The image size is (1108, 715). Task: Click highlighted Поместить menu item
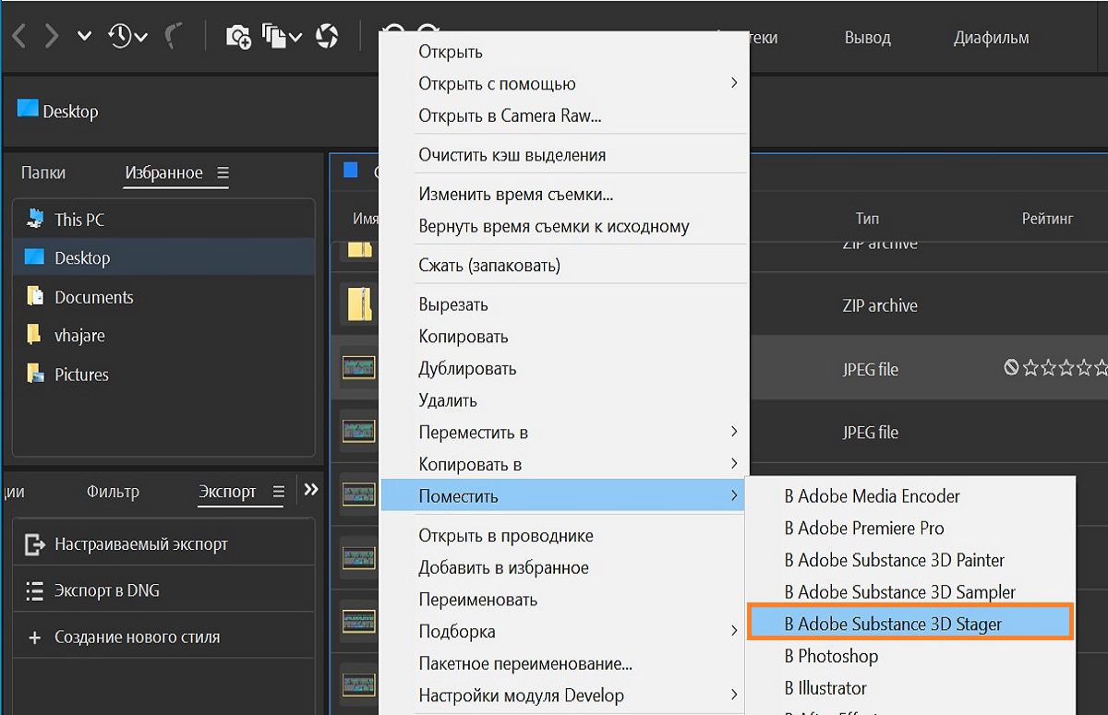click(x=562, y=495)
